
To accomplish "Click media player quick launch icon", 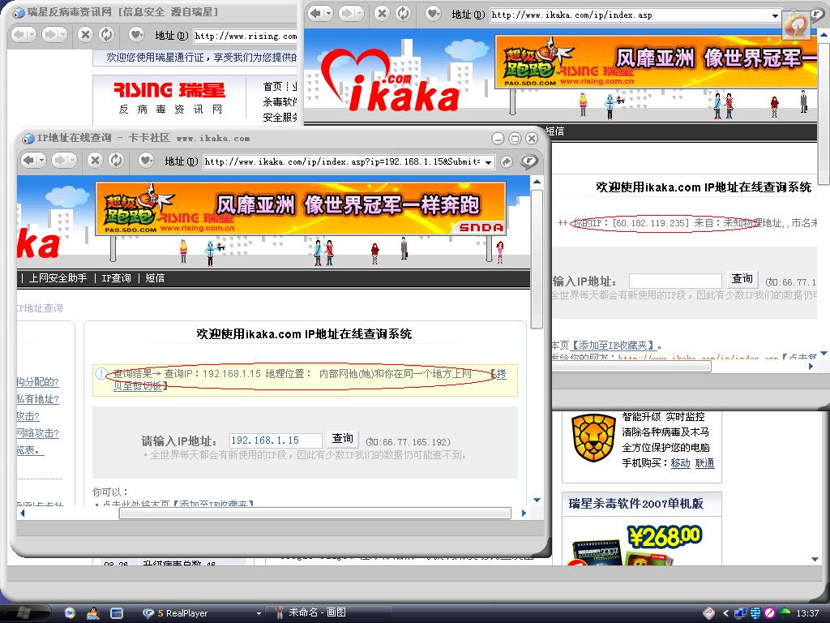I will pos(70,613).
